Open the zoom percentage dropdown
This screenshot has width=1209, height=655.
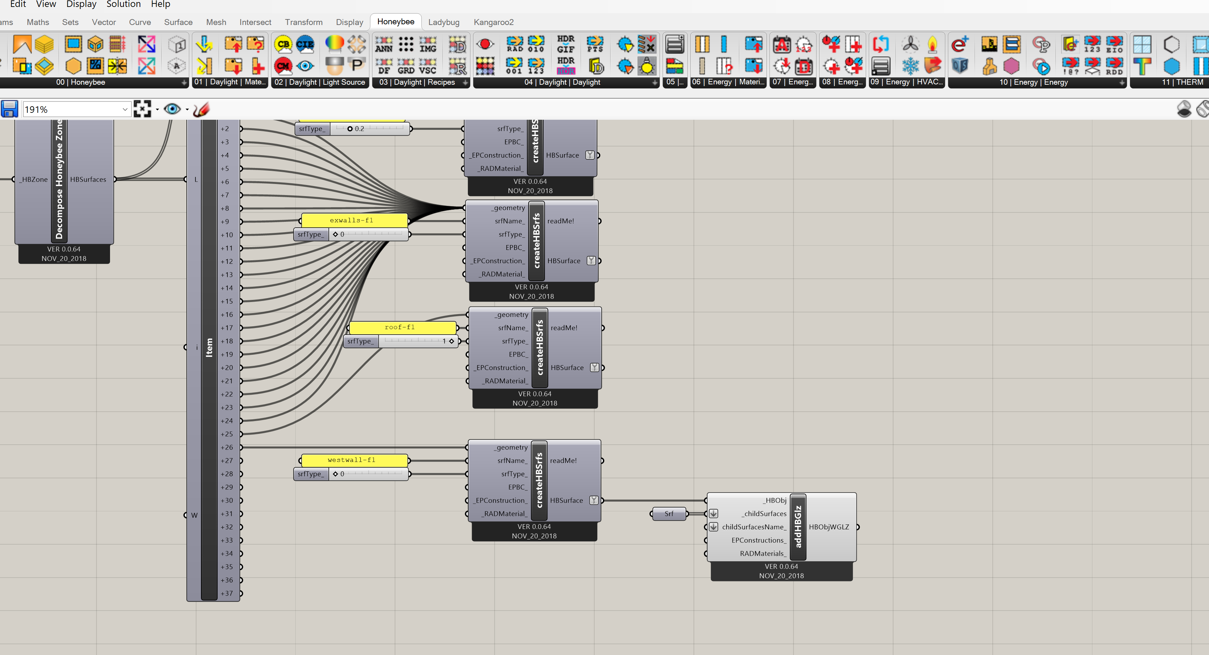pos(125,109)
